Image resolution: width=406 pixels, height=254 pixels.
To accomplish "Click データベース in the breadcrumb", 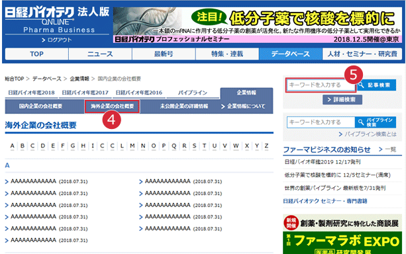I will tap(47, 79).
